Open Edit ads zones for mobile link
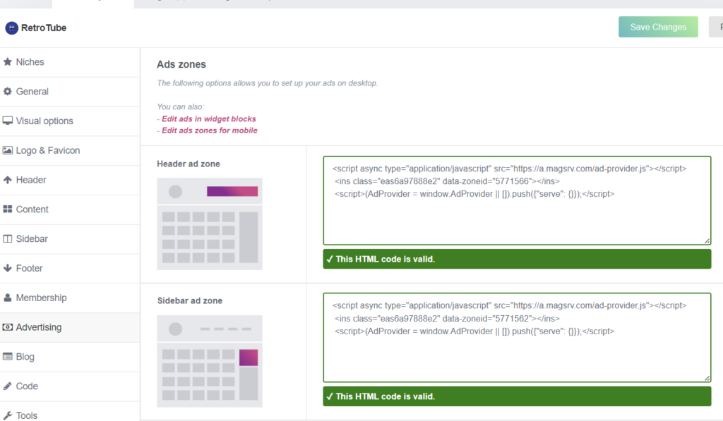The width and height of the screenshot is (723, 421). point(209,130)
